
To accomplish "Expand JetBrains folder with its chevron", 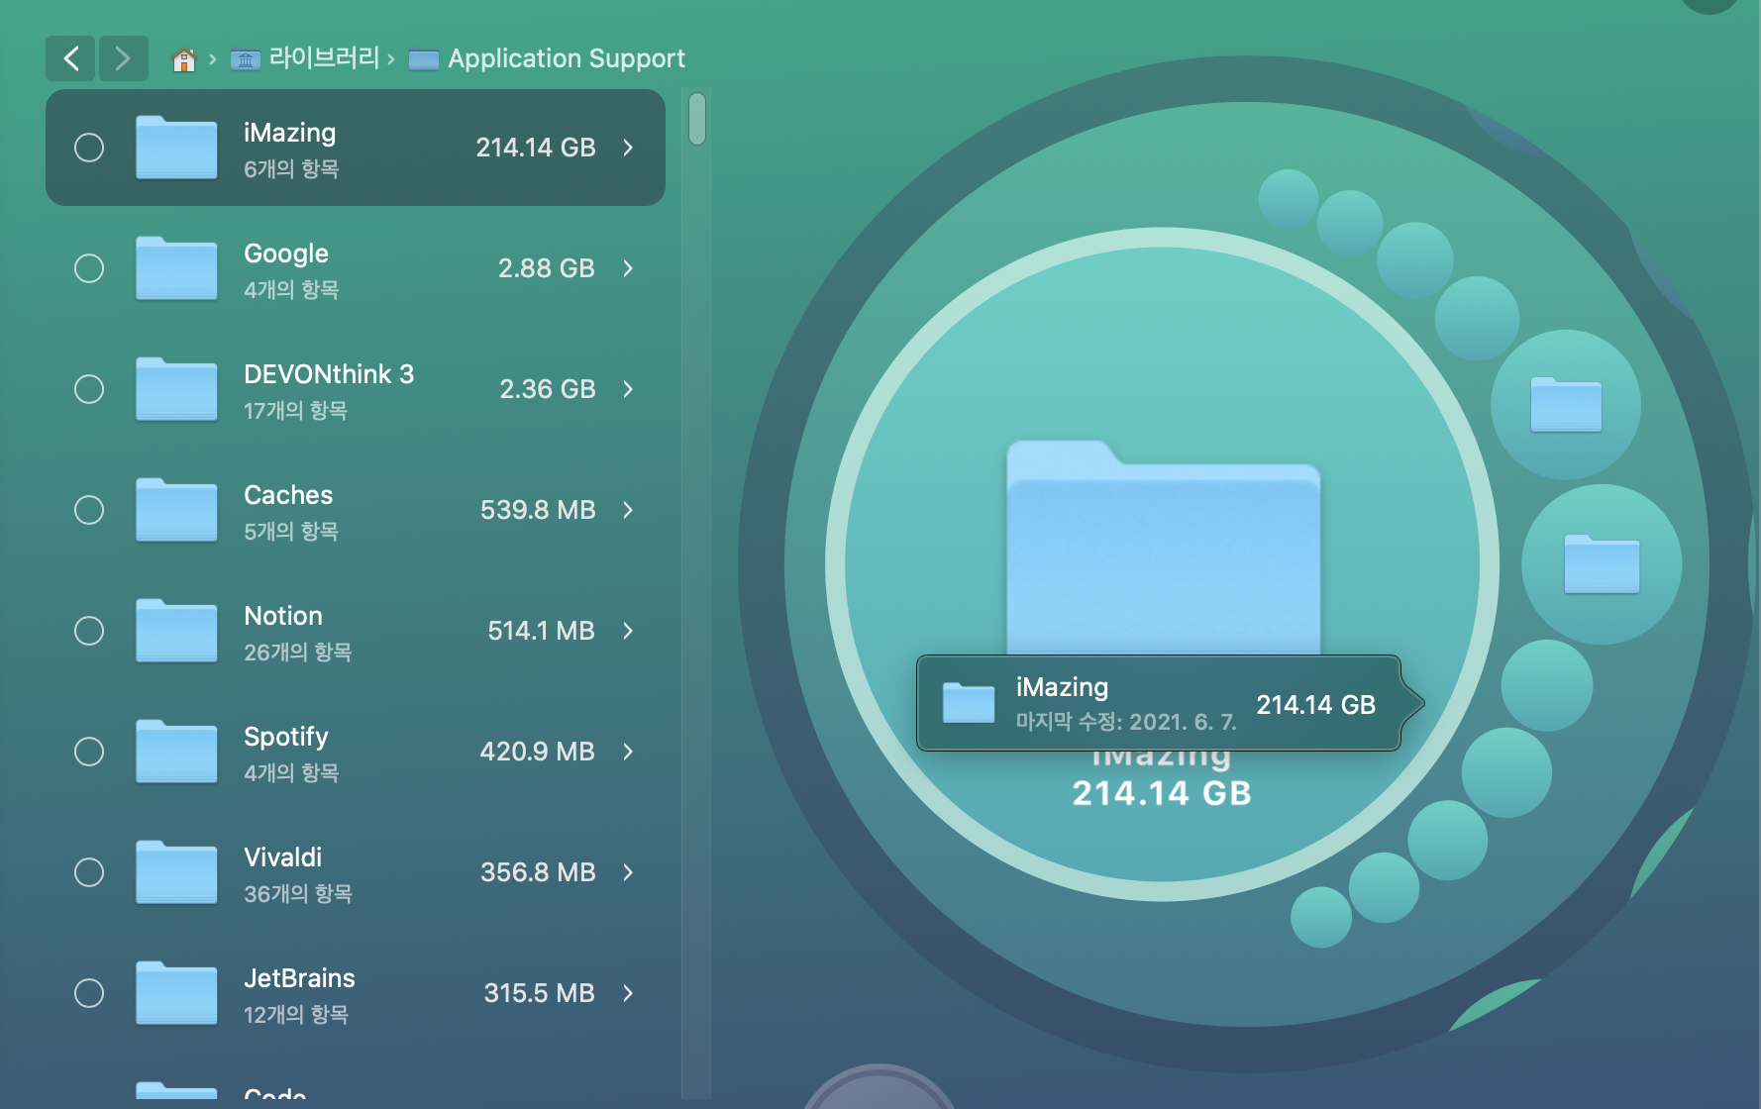I will pyautogui.click(x=628, y=993).
